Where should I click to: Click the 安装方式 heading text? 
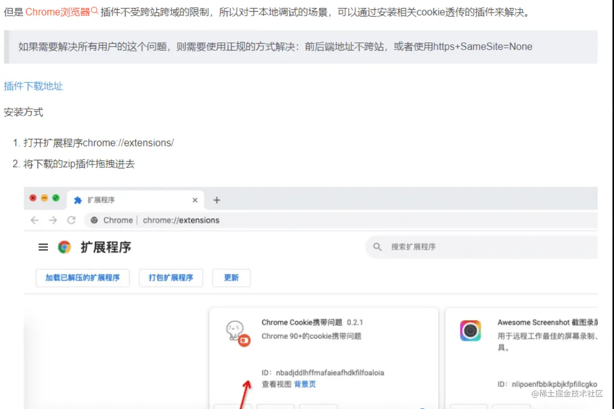[24, 112]
